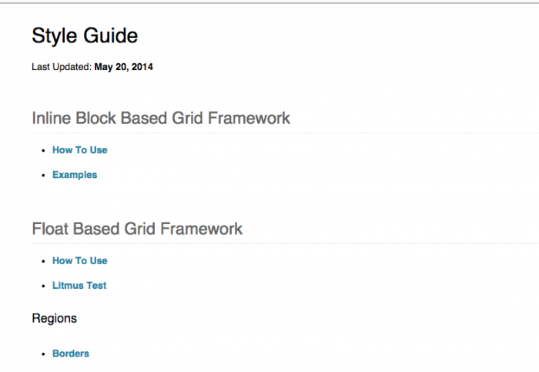Click the Regions subheading
This screenshot has width=539, height=372.
coord(54,318)
